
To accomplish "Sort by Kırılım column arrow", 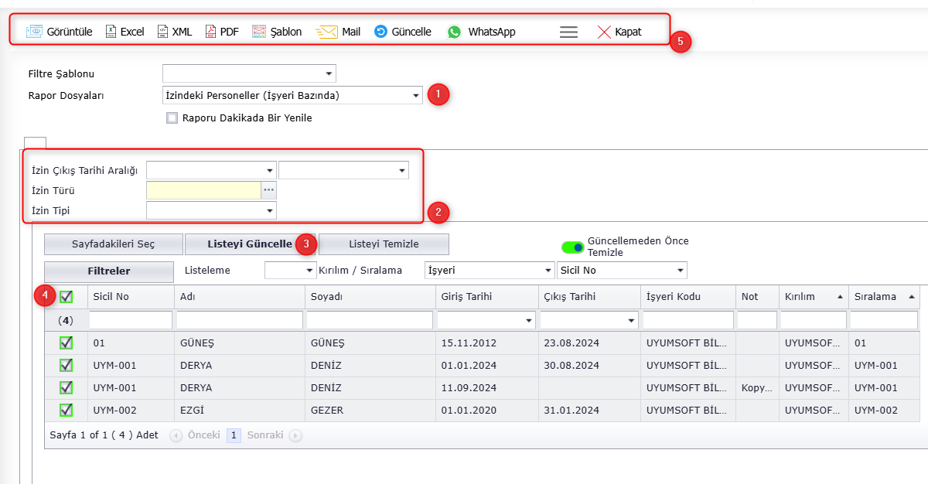I will [840, 297].
